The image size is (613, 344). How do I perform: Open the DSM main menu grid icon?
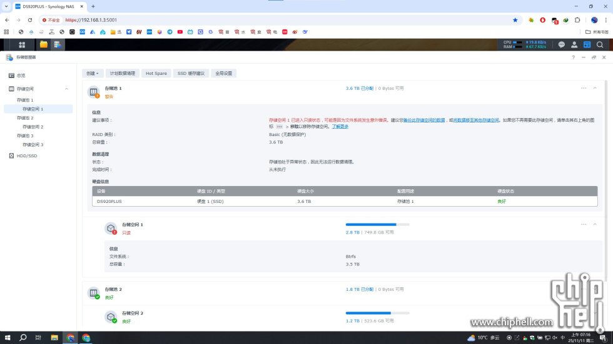pos(22,45)
